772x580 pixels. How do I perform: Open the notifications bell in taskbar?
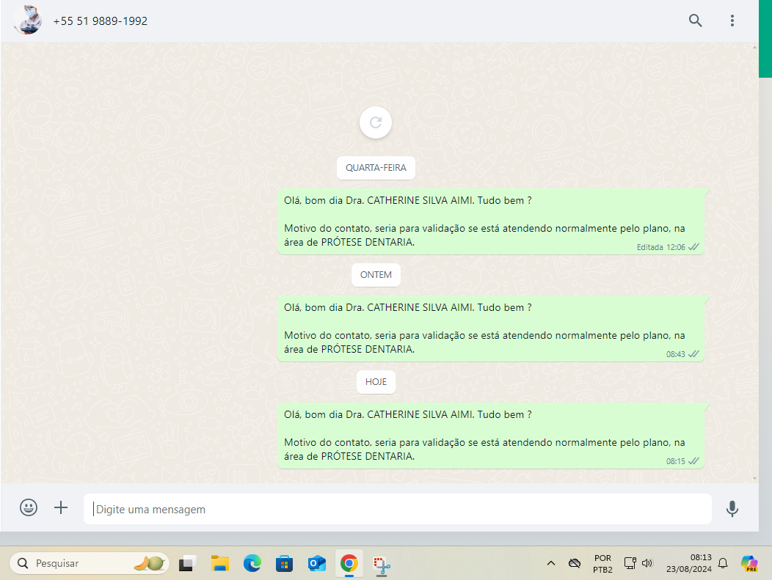click(x=723, y=563)
